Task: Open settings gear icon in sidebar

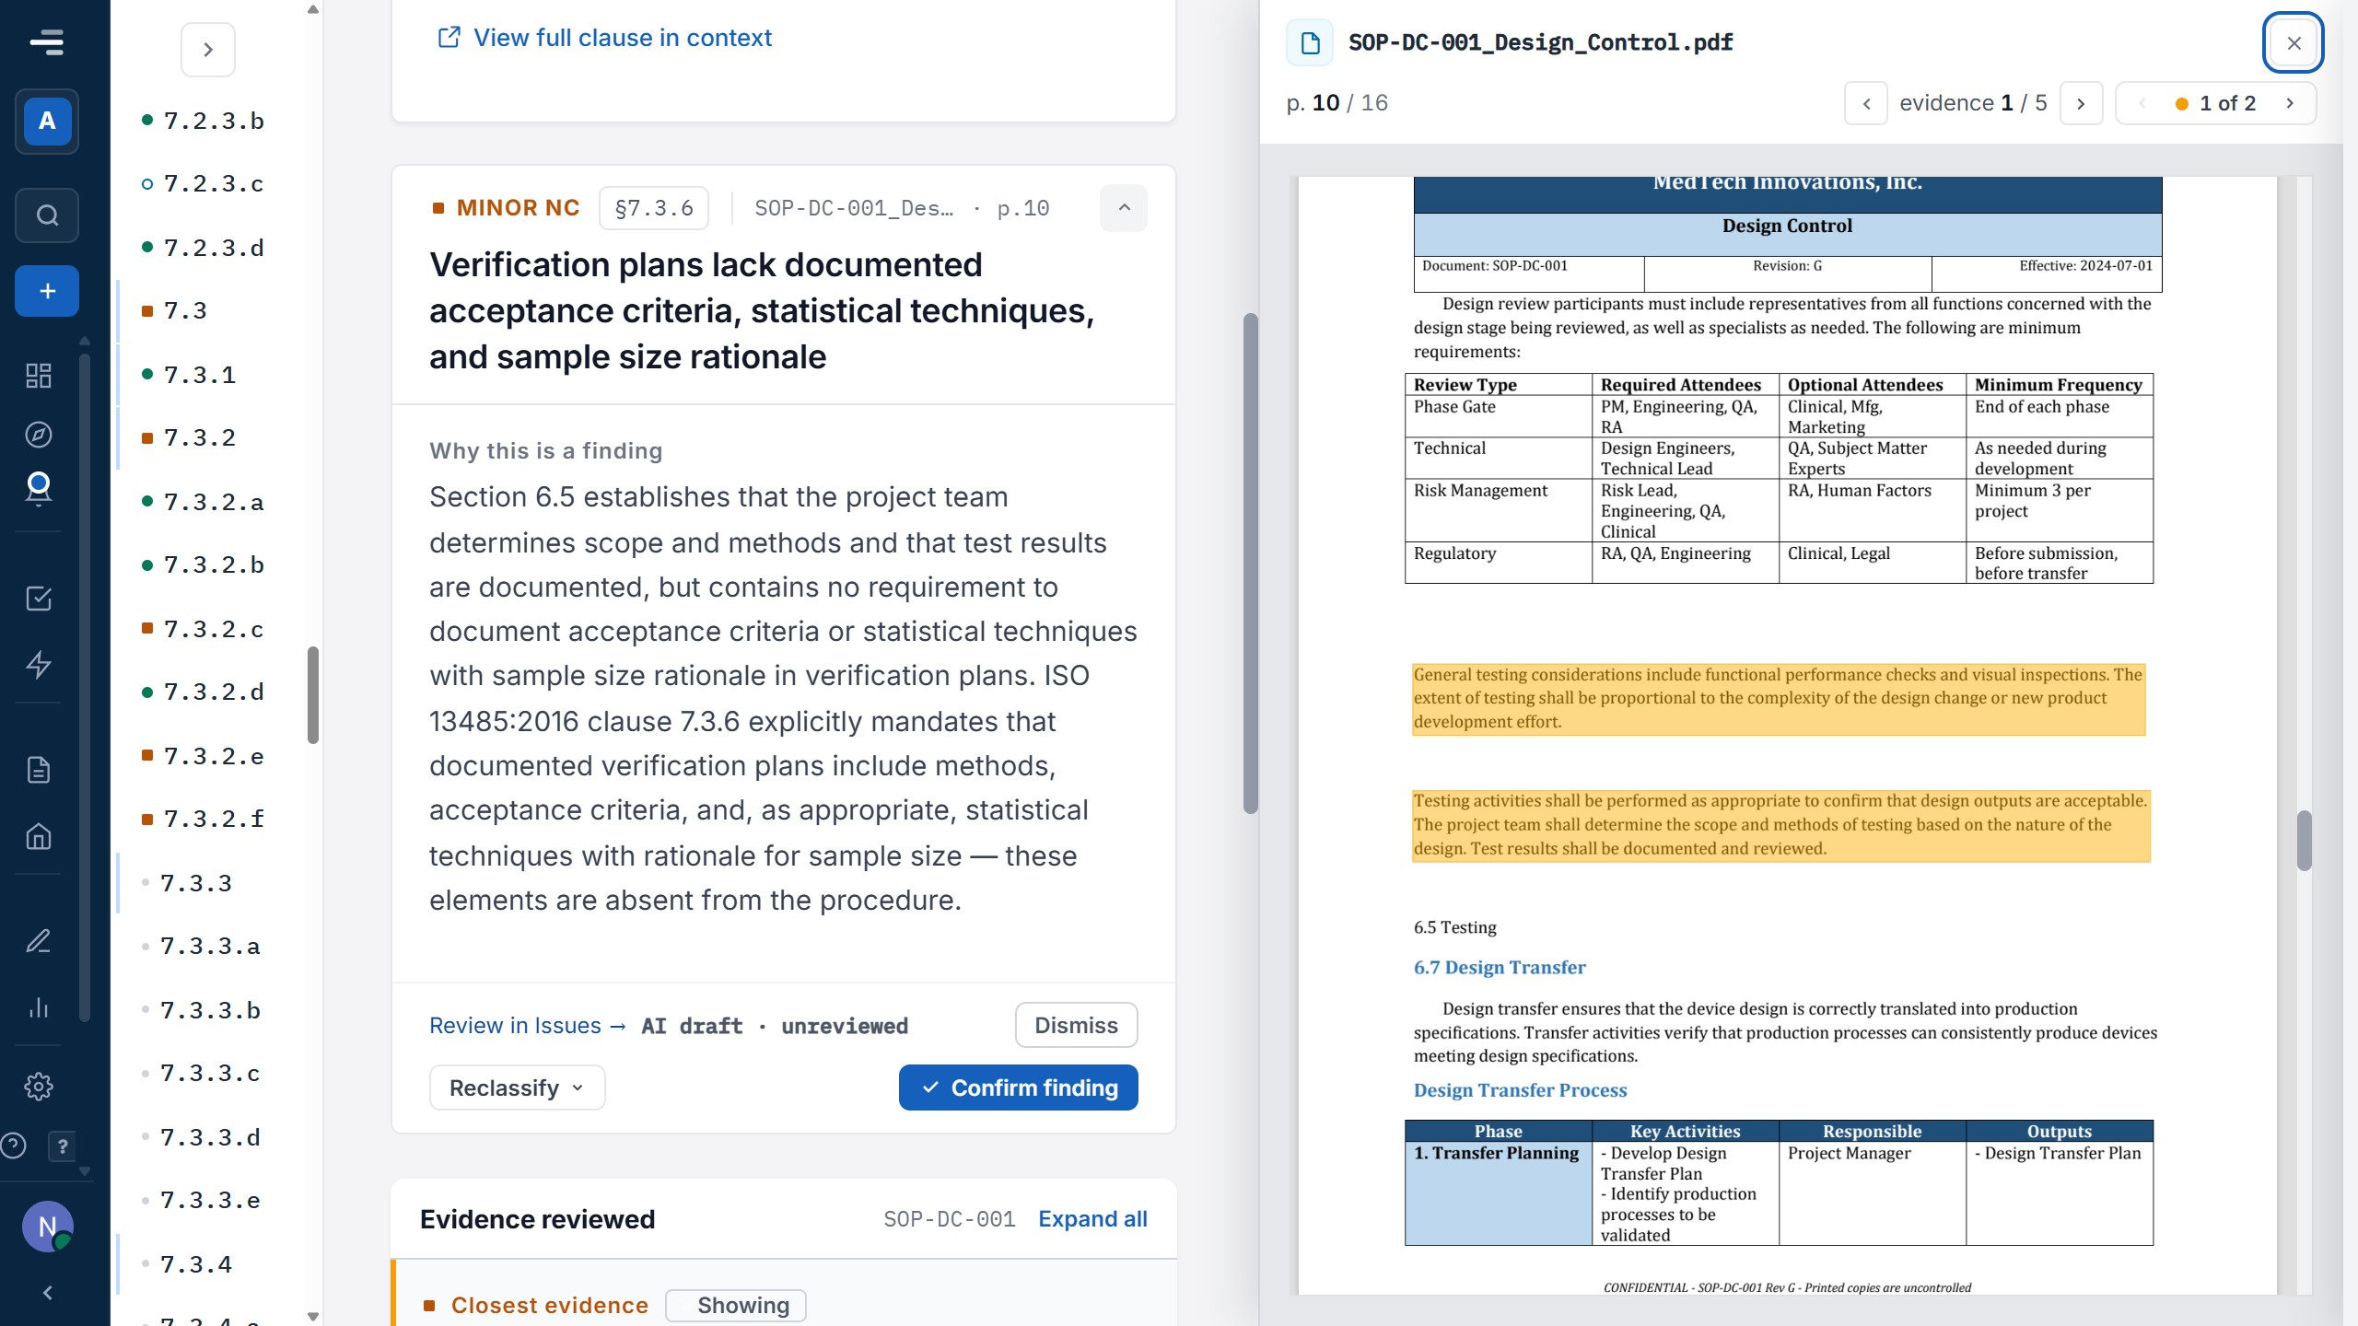Action: pyautogui.click(x=38, y=1087)
